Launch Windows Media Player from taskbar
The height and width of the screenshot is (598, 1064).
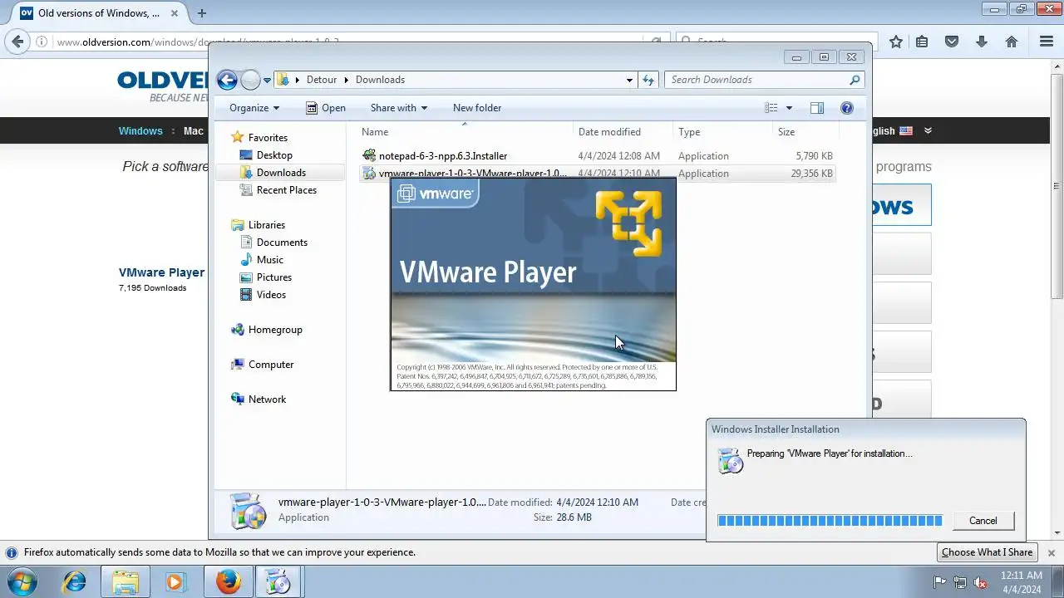[175, 582]
